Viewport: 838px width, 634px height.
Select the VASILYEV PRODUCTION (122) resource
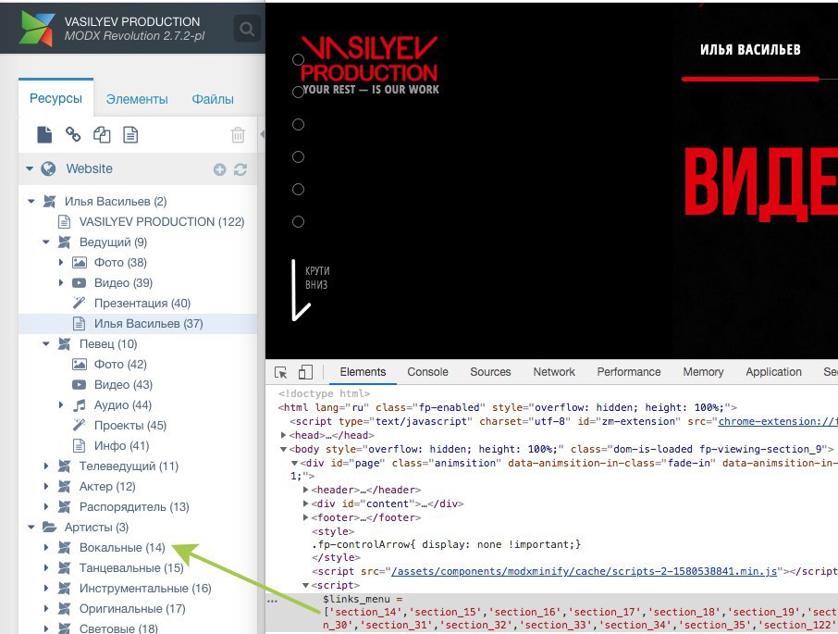coord(161,222)
